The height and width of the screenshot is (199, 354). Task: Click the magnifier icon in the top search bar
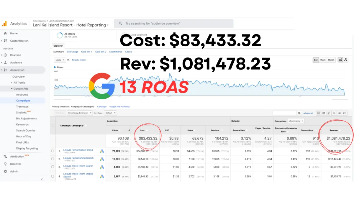pos(120,24)
